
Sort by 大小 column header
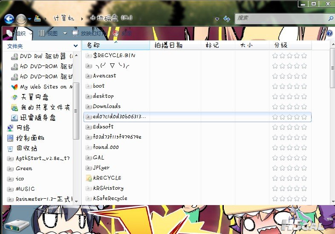pos(252,45)
